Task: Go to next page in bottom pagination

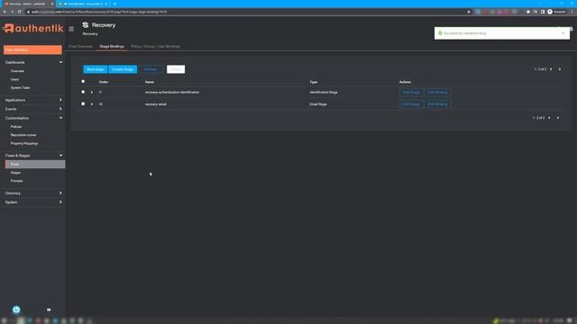Action: coord(558,118)
